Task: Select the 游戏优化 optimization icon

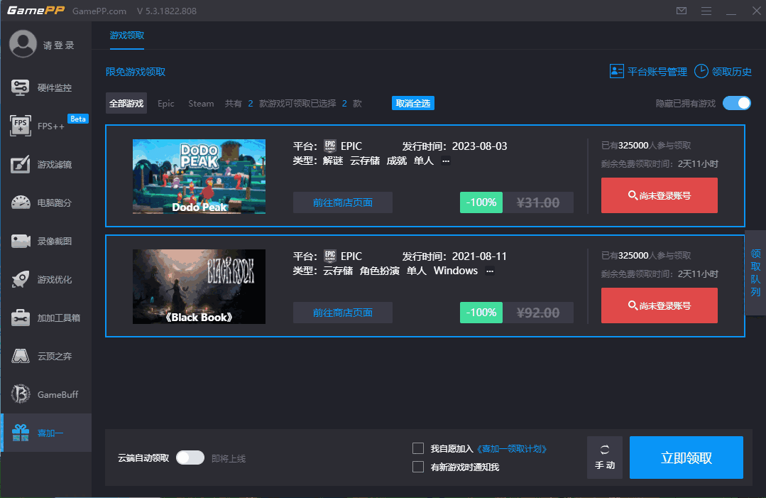Action: (45, 279)
